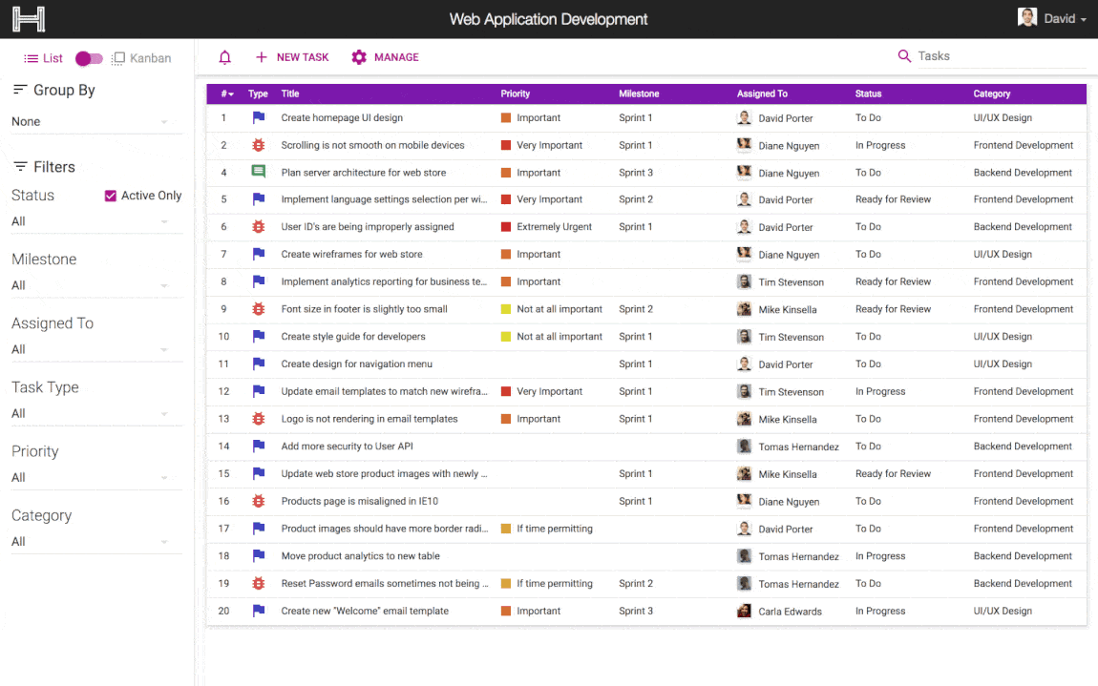The width and height of the screenshot is (1098, 686).
Task: Click David Porter's avatar on task 1
Action: [744, 118]
